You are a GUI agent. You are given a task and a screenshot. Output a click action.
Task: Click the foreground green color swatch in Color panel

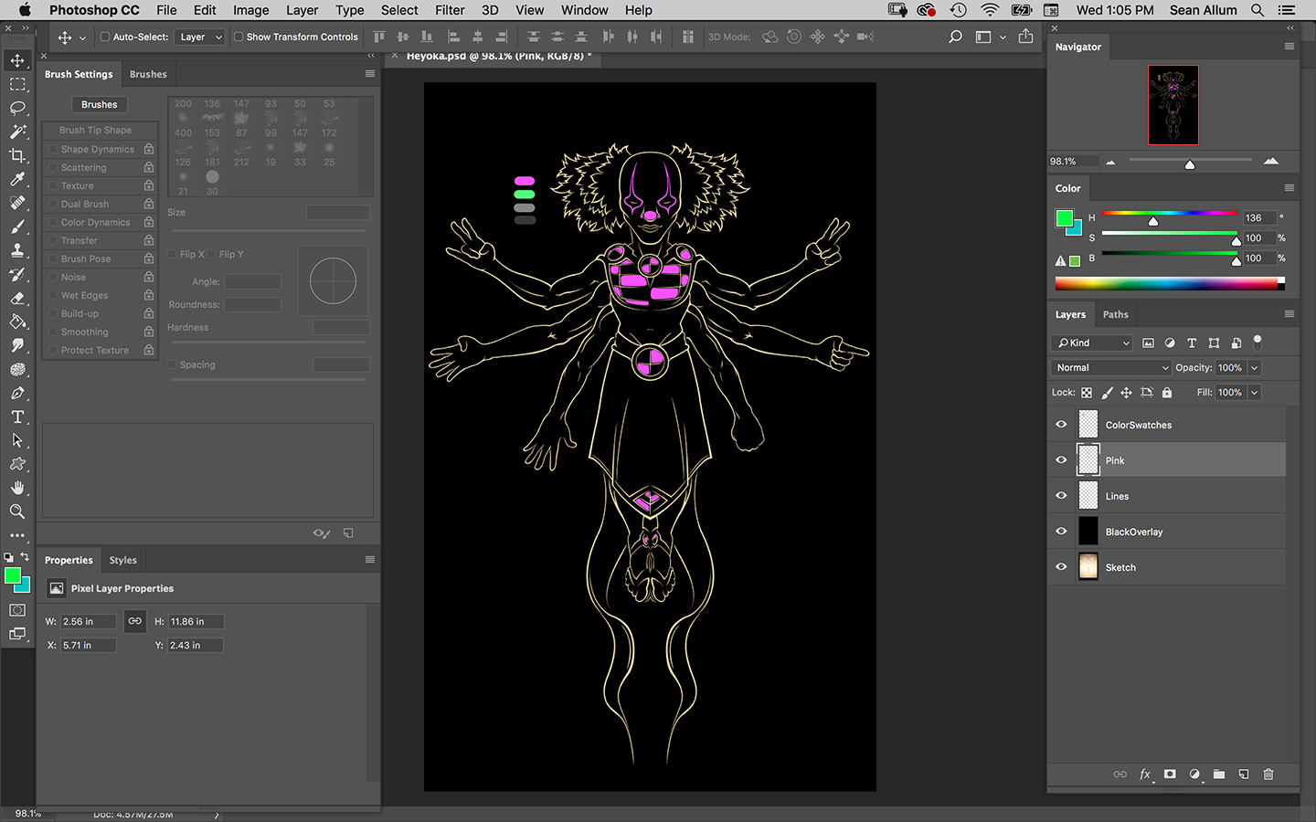click(x=1065, y=218)
